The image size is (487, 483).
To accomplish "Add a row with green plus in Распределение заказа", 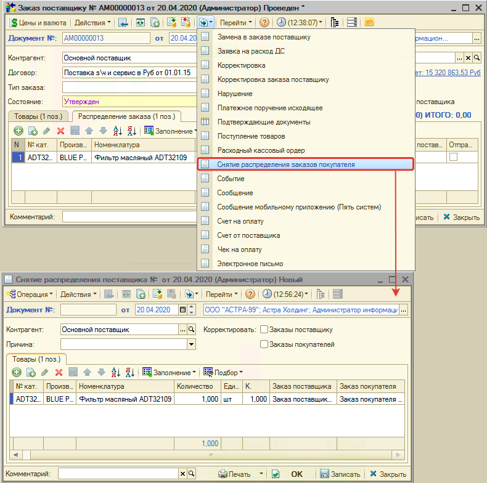I will tap(18, 131).
